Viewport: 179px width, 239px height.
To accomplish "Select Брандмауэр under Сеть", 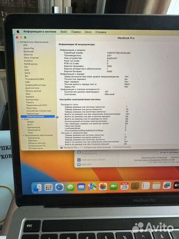I will 34,127.
